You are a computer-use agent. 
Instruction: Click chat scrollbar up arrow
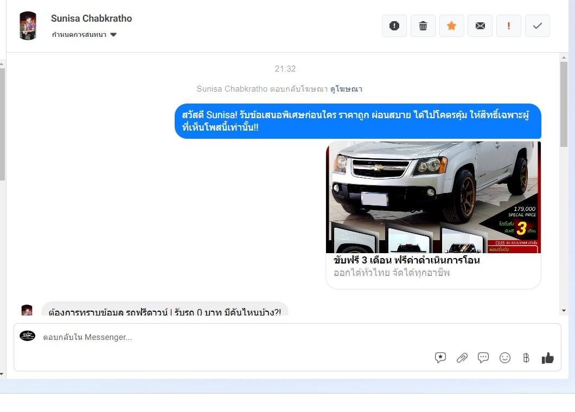[564, 57]
